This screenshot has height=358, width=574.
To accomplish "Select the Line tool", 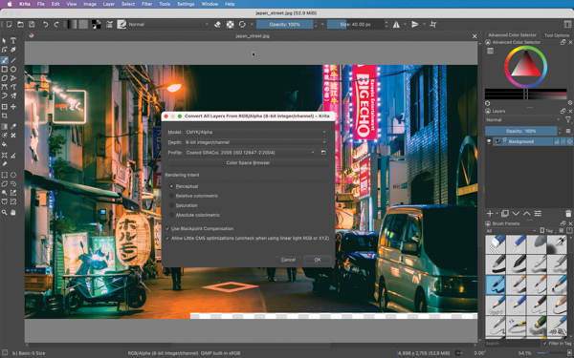I will click(x=13, y=60).
